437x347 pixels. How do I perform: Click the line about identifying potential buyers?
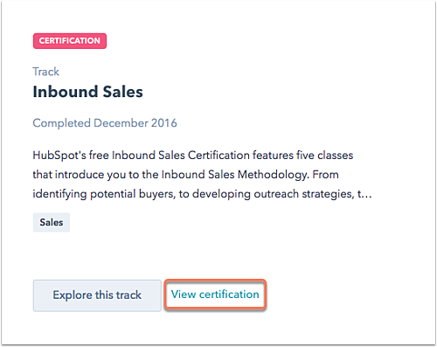coord(202,194)
